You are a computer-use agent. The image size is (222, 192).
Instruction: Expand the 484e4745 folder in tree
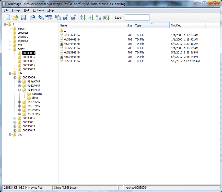(x=19, y=81)
